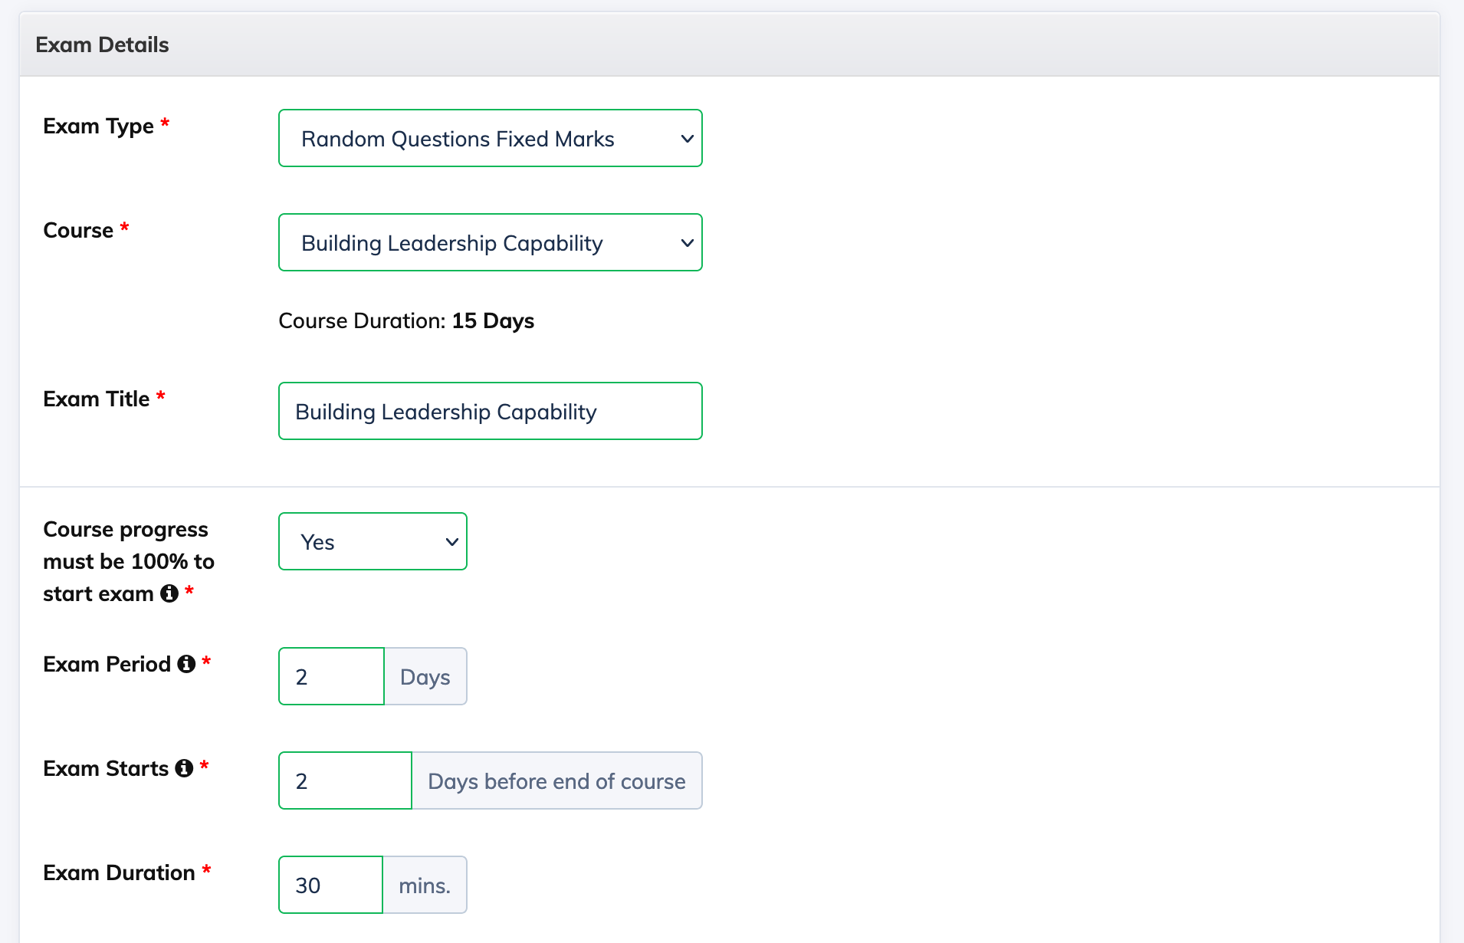Viewport: 1464px width, 943px height.
Task: Click info icon next to Exam Period
Action: 186,664
